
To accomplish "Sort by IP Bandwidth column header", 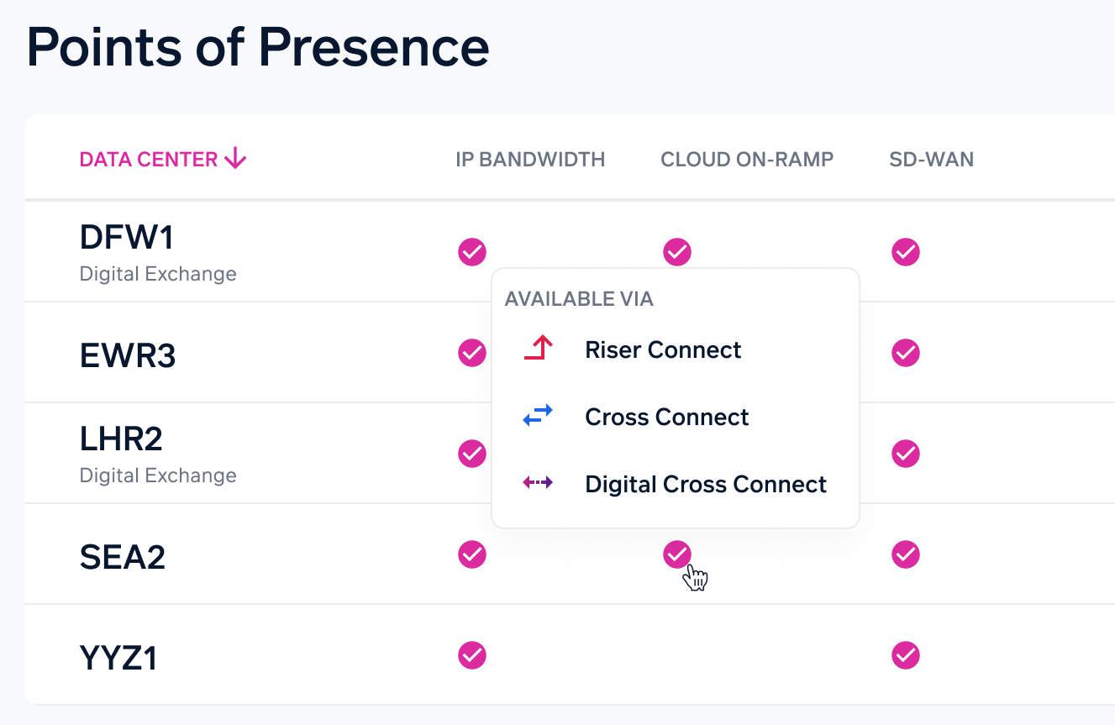I will tap(530, 160).
